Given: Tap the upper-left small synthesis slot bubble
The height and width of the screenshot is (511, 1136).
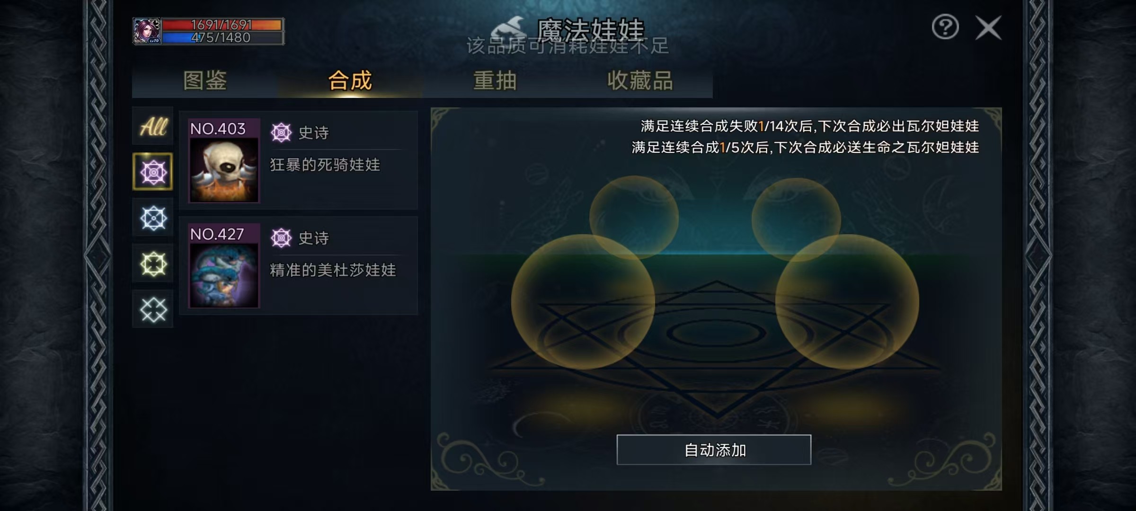Looking at the screenshot, I should pos(634,218).
